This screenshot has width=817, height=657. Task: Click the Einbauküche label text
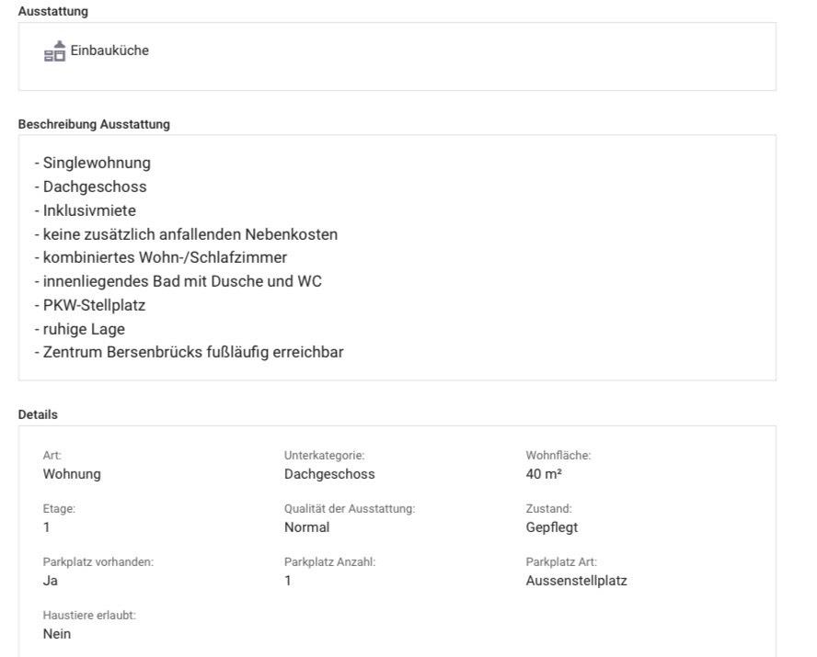[x=109, y=51]
